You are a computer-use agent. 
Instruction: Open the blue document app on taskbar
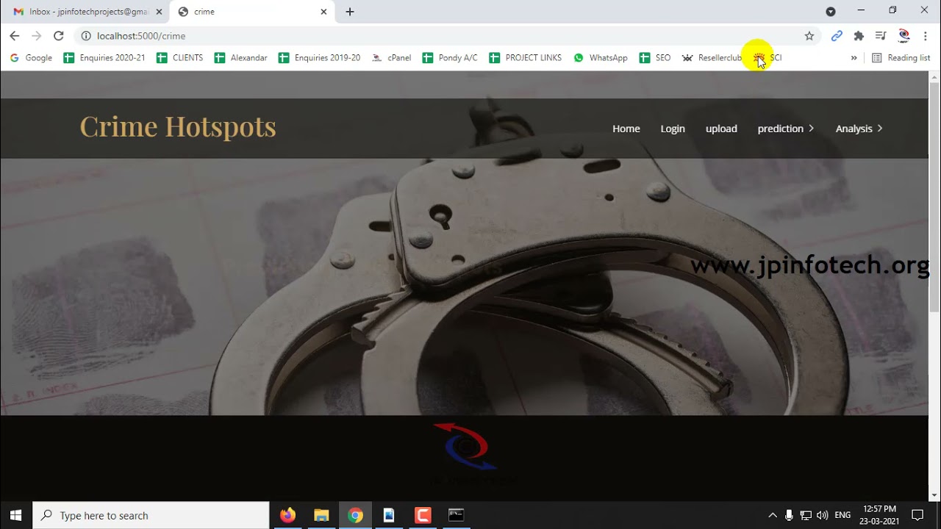[x=389, y=515]
